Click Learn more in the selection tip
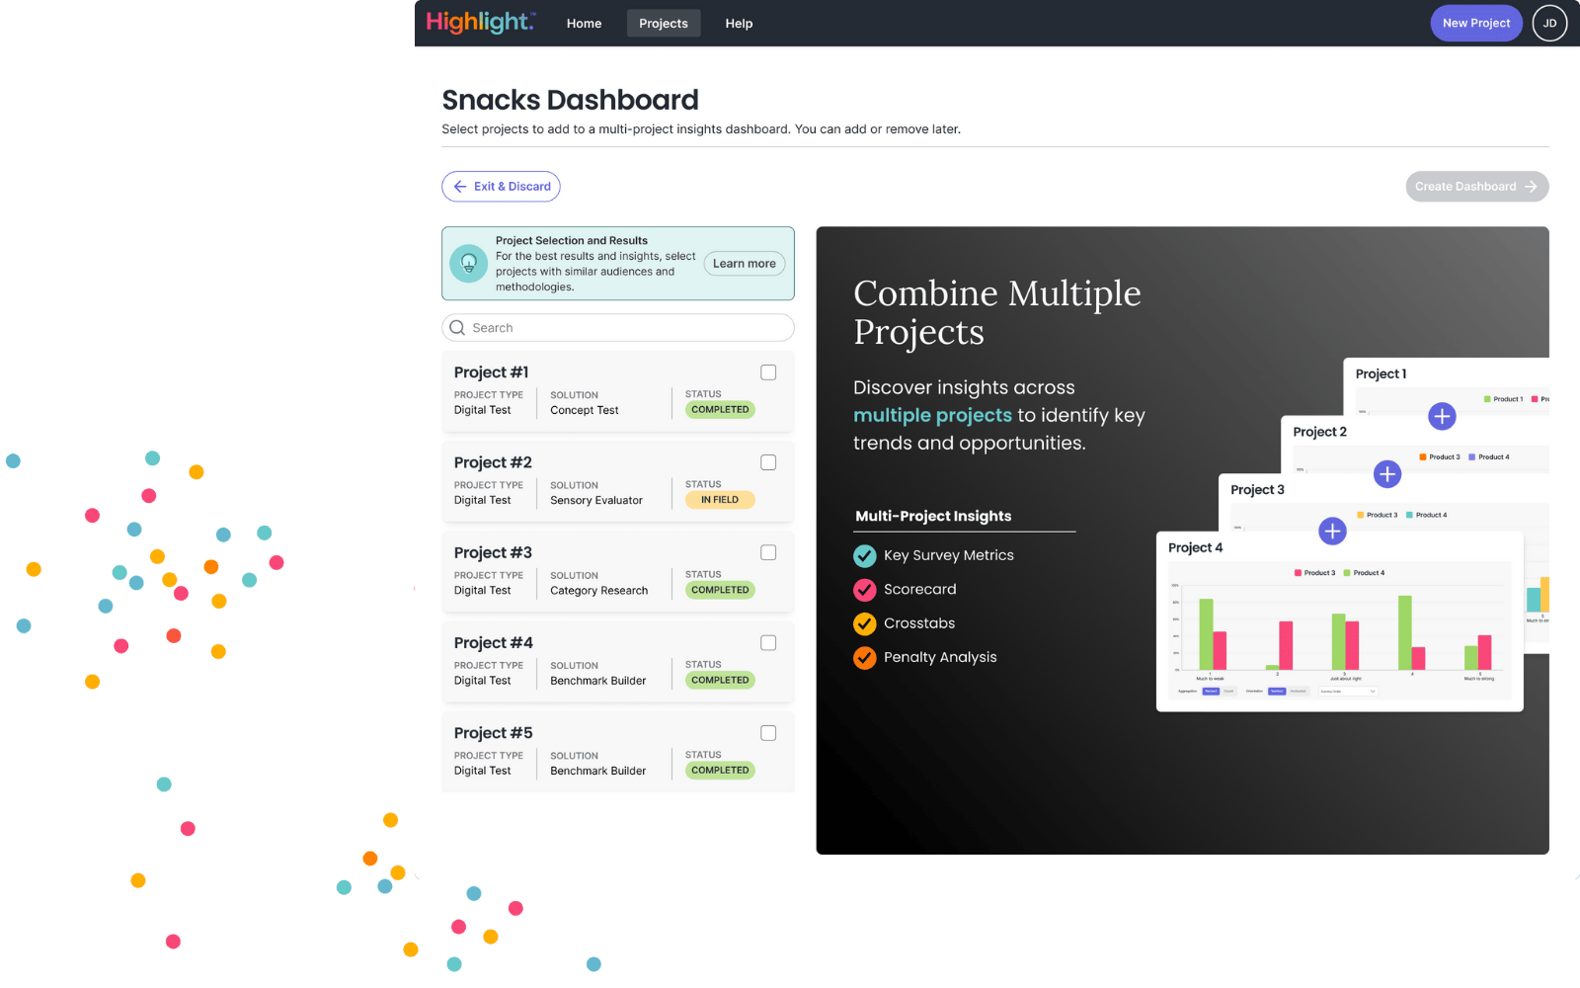The image size is (1580, 988). tap(744, 263)
